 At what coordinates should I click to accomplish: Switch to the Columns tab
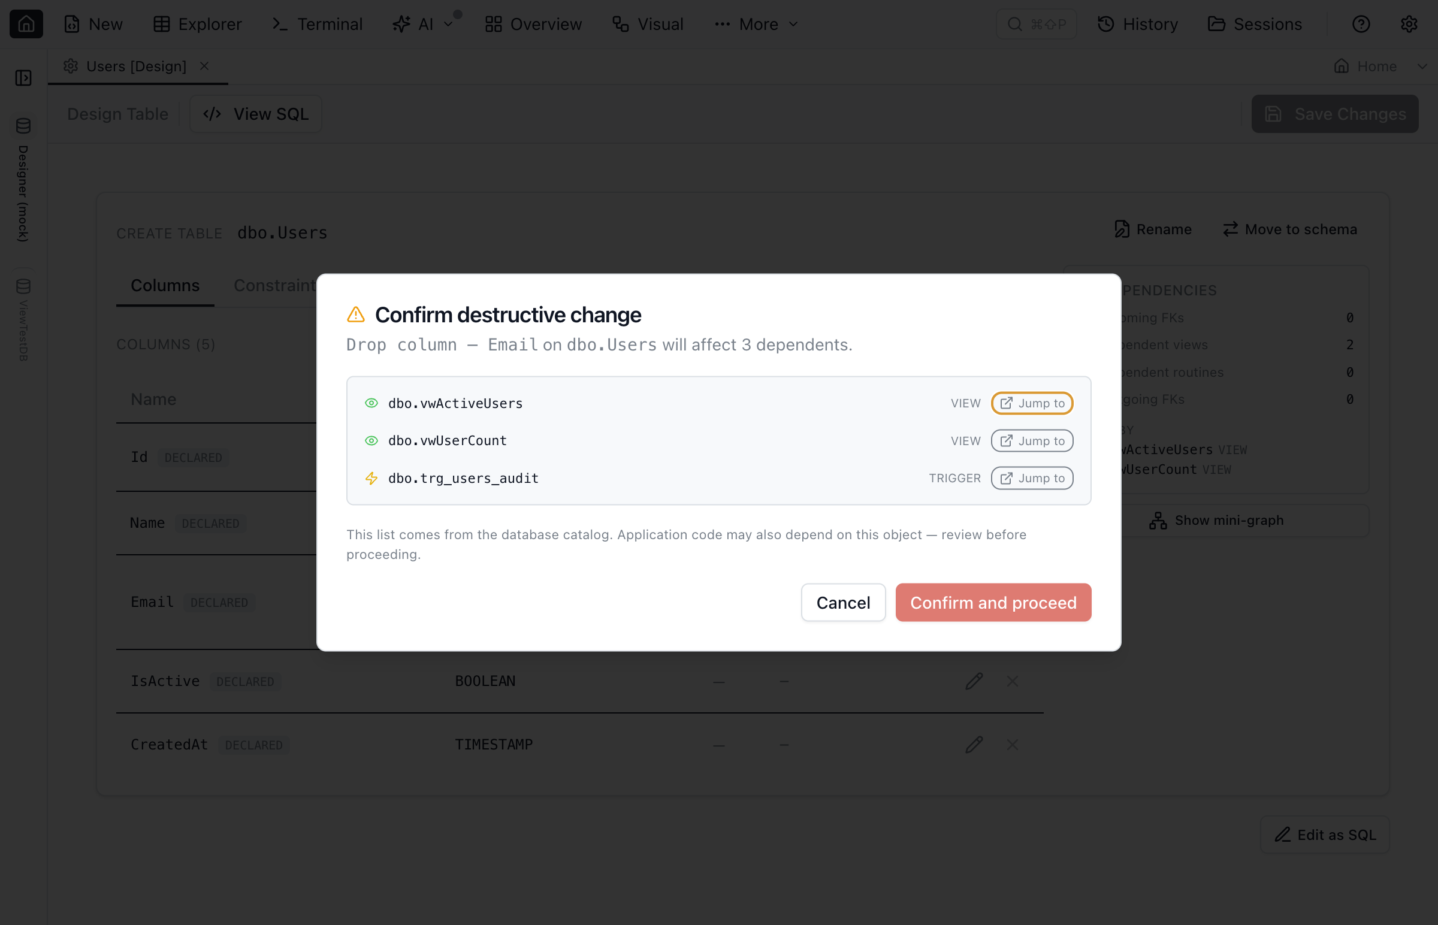tap(165, 285)
